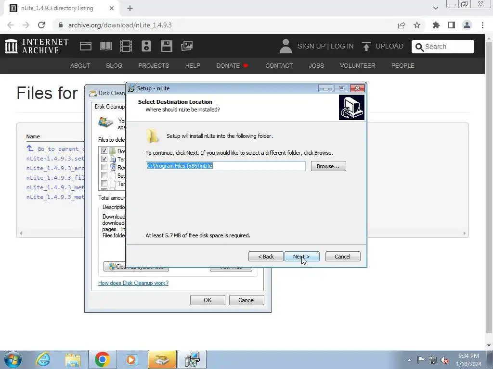The image size is (493, 369).
Task: Click the destination folder path field
Action: click(x=225, y=166)
